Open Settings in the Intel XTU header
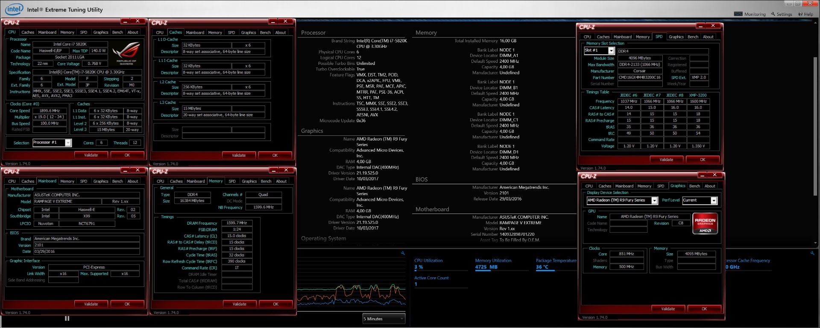The height and width of the screenshot is (328, 820). click(x=781, y=14)
